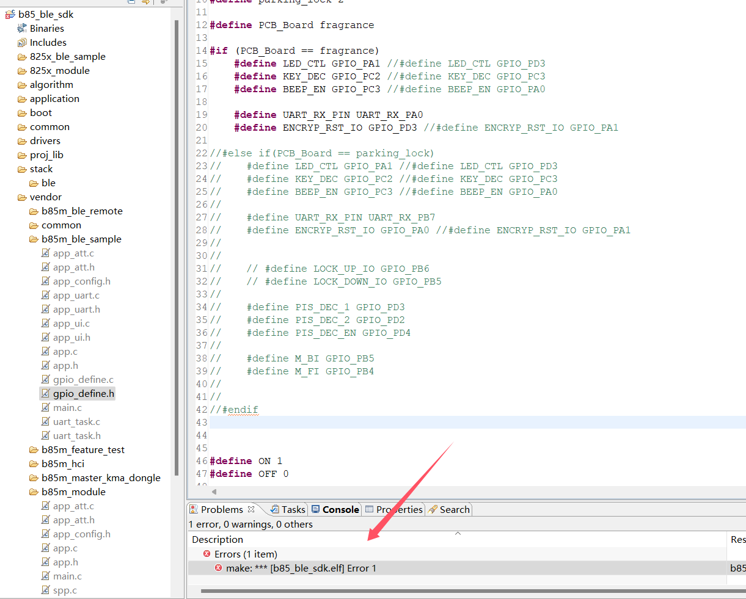This screenshot has height=599, width=746.
Task: Click the ble folder icon under stack
Action: [34, 183]
